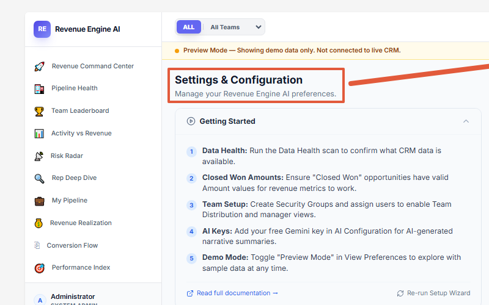The height and width of the screenshot is (305, 489).
Task: Click the Conversion Flow document icon
Action: [x=37, y=245]
